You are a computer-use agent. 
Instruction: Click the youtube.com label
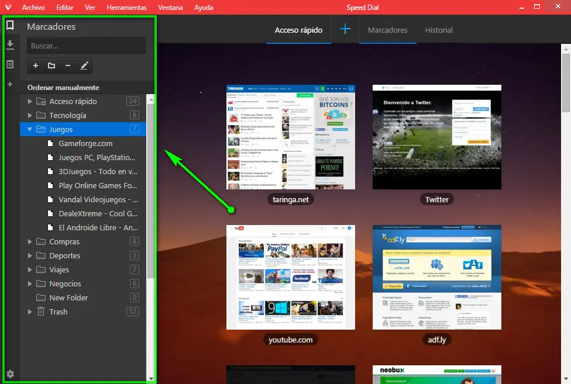click(291, 340)
